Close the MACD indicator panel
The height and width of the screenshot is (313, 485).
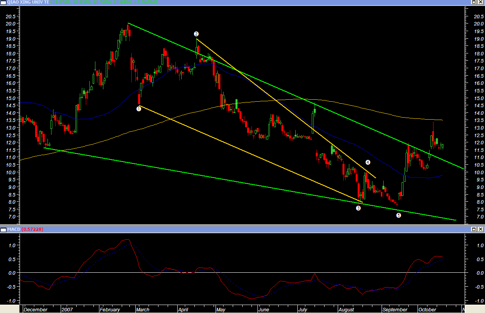pos(480,229)
